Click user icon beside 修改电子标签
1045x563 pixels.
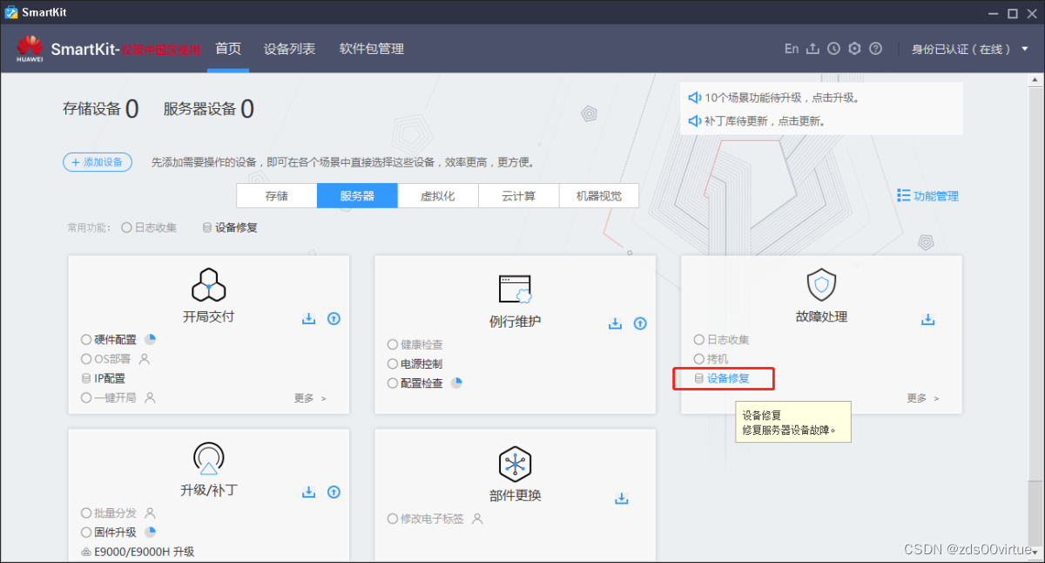[477, 519]
